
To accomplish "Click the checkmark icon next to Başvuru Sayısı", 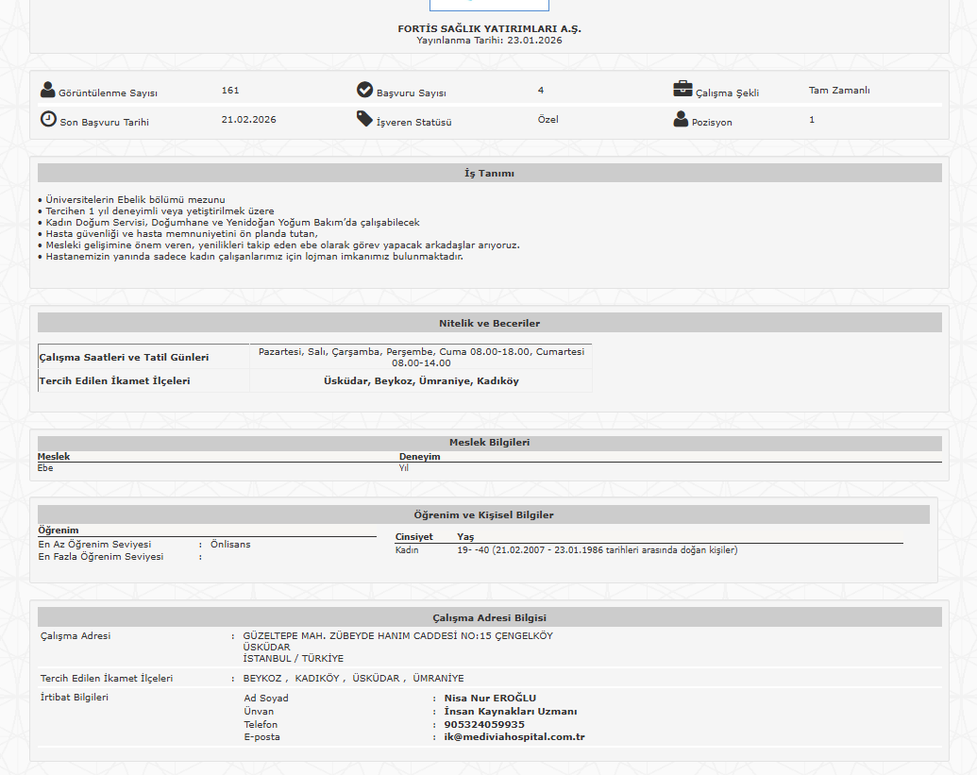I will click(365, 90).
